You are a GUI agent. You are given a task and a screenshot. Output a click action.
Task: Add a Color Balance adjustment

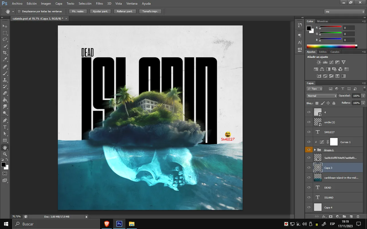pos(322,69)
